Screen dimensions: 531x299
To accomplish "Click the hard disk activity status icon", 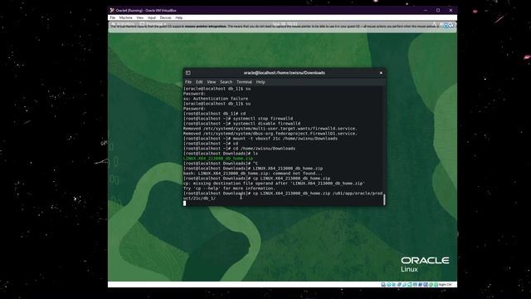I will (x=383, y=284).
